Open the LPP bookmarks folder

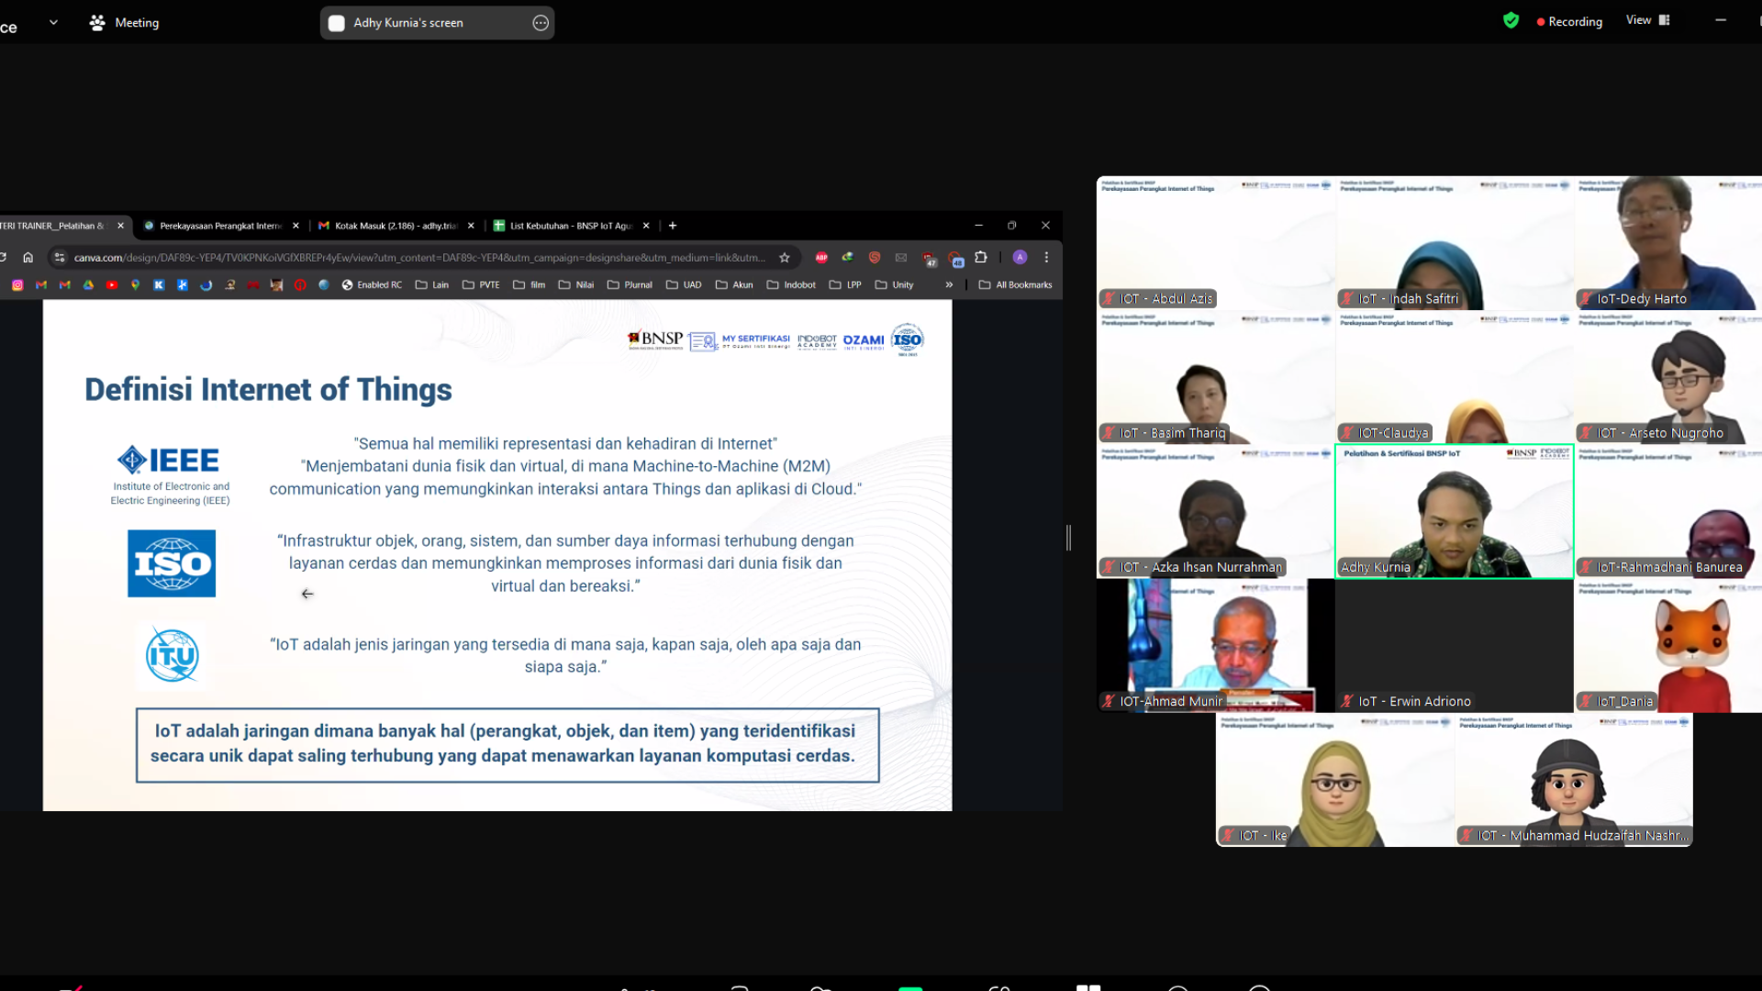[x=845, y=285]
